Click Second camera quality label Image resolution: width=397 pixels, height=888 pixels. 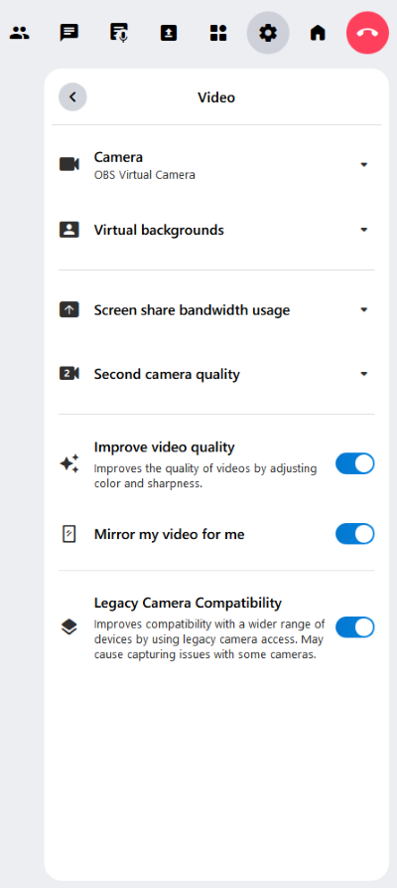click(167, 374)
